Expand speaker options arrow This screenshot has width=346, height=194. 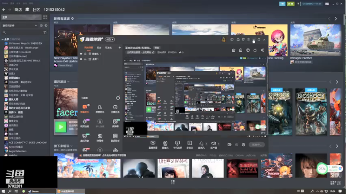click(x=219, y=144)
